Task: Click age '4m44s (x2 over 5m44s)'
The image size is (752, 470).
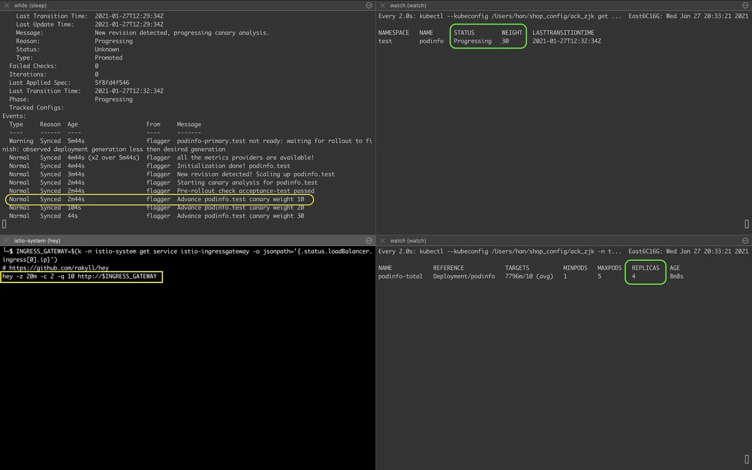Action: click(x=103, y=158)
